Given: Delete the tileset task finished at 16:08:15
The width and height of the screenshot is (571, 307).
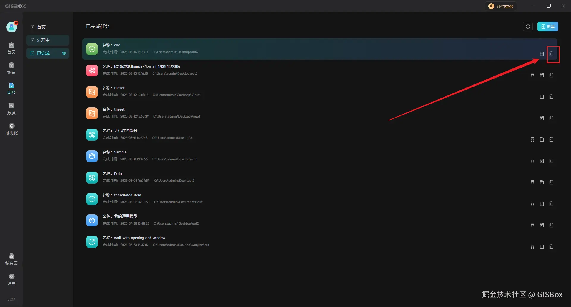Looking at the screenshot, I should point(551,97).
